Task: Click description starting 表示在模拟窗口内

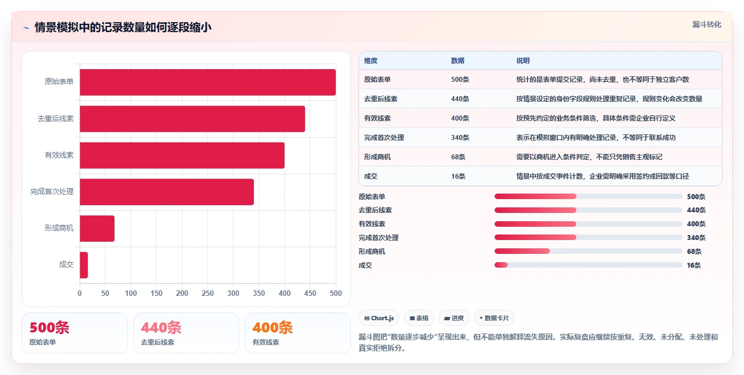Action: click(596, 138)
